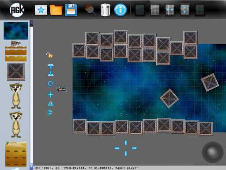
Task: Create a new scene with star icon
Action: click(41, 10)
